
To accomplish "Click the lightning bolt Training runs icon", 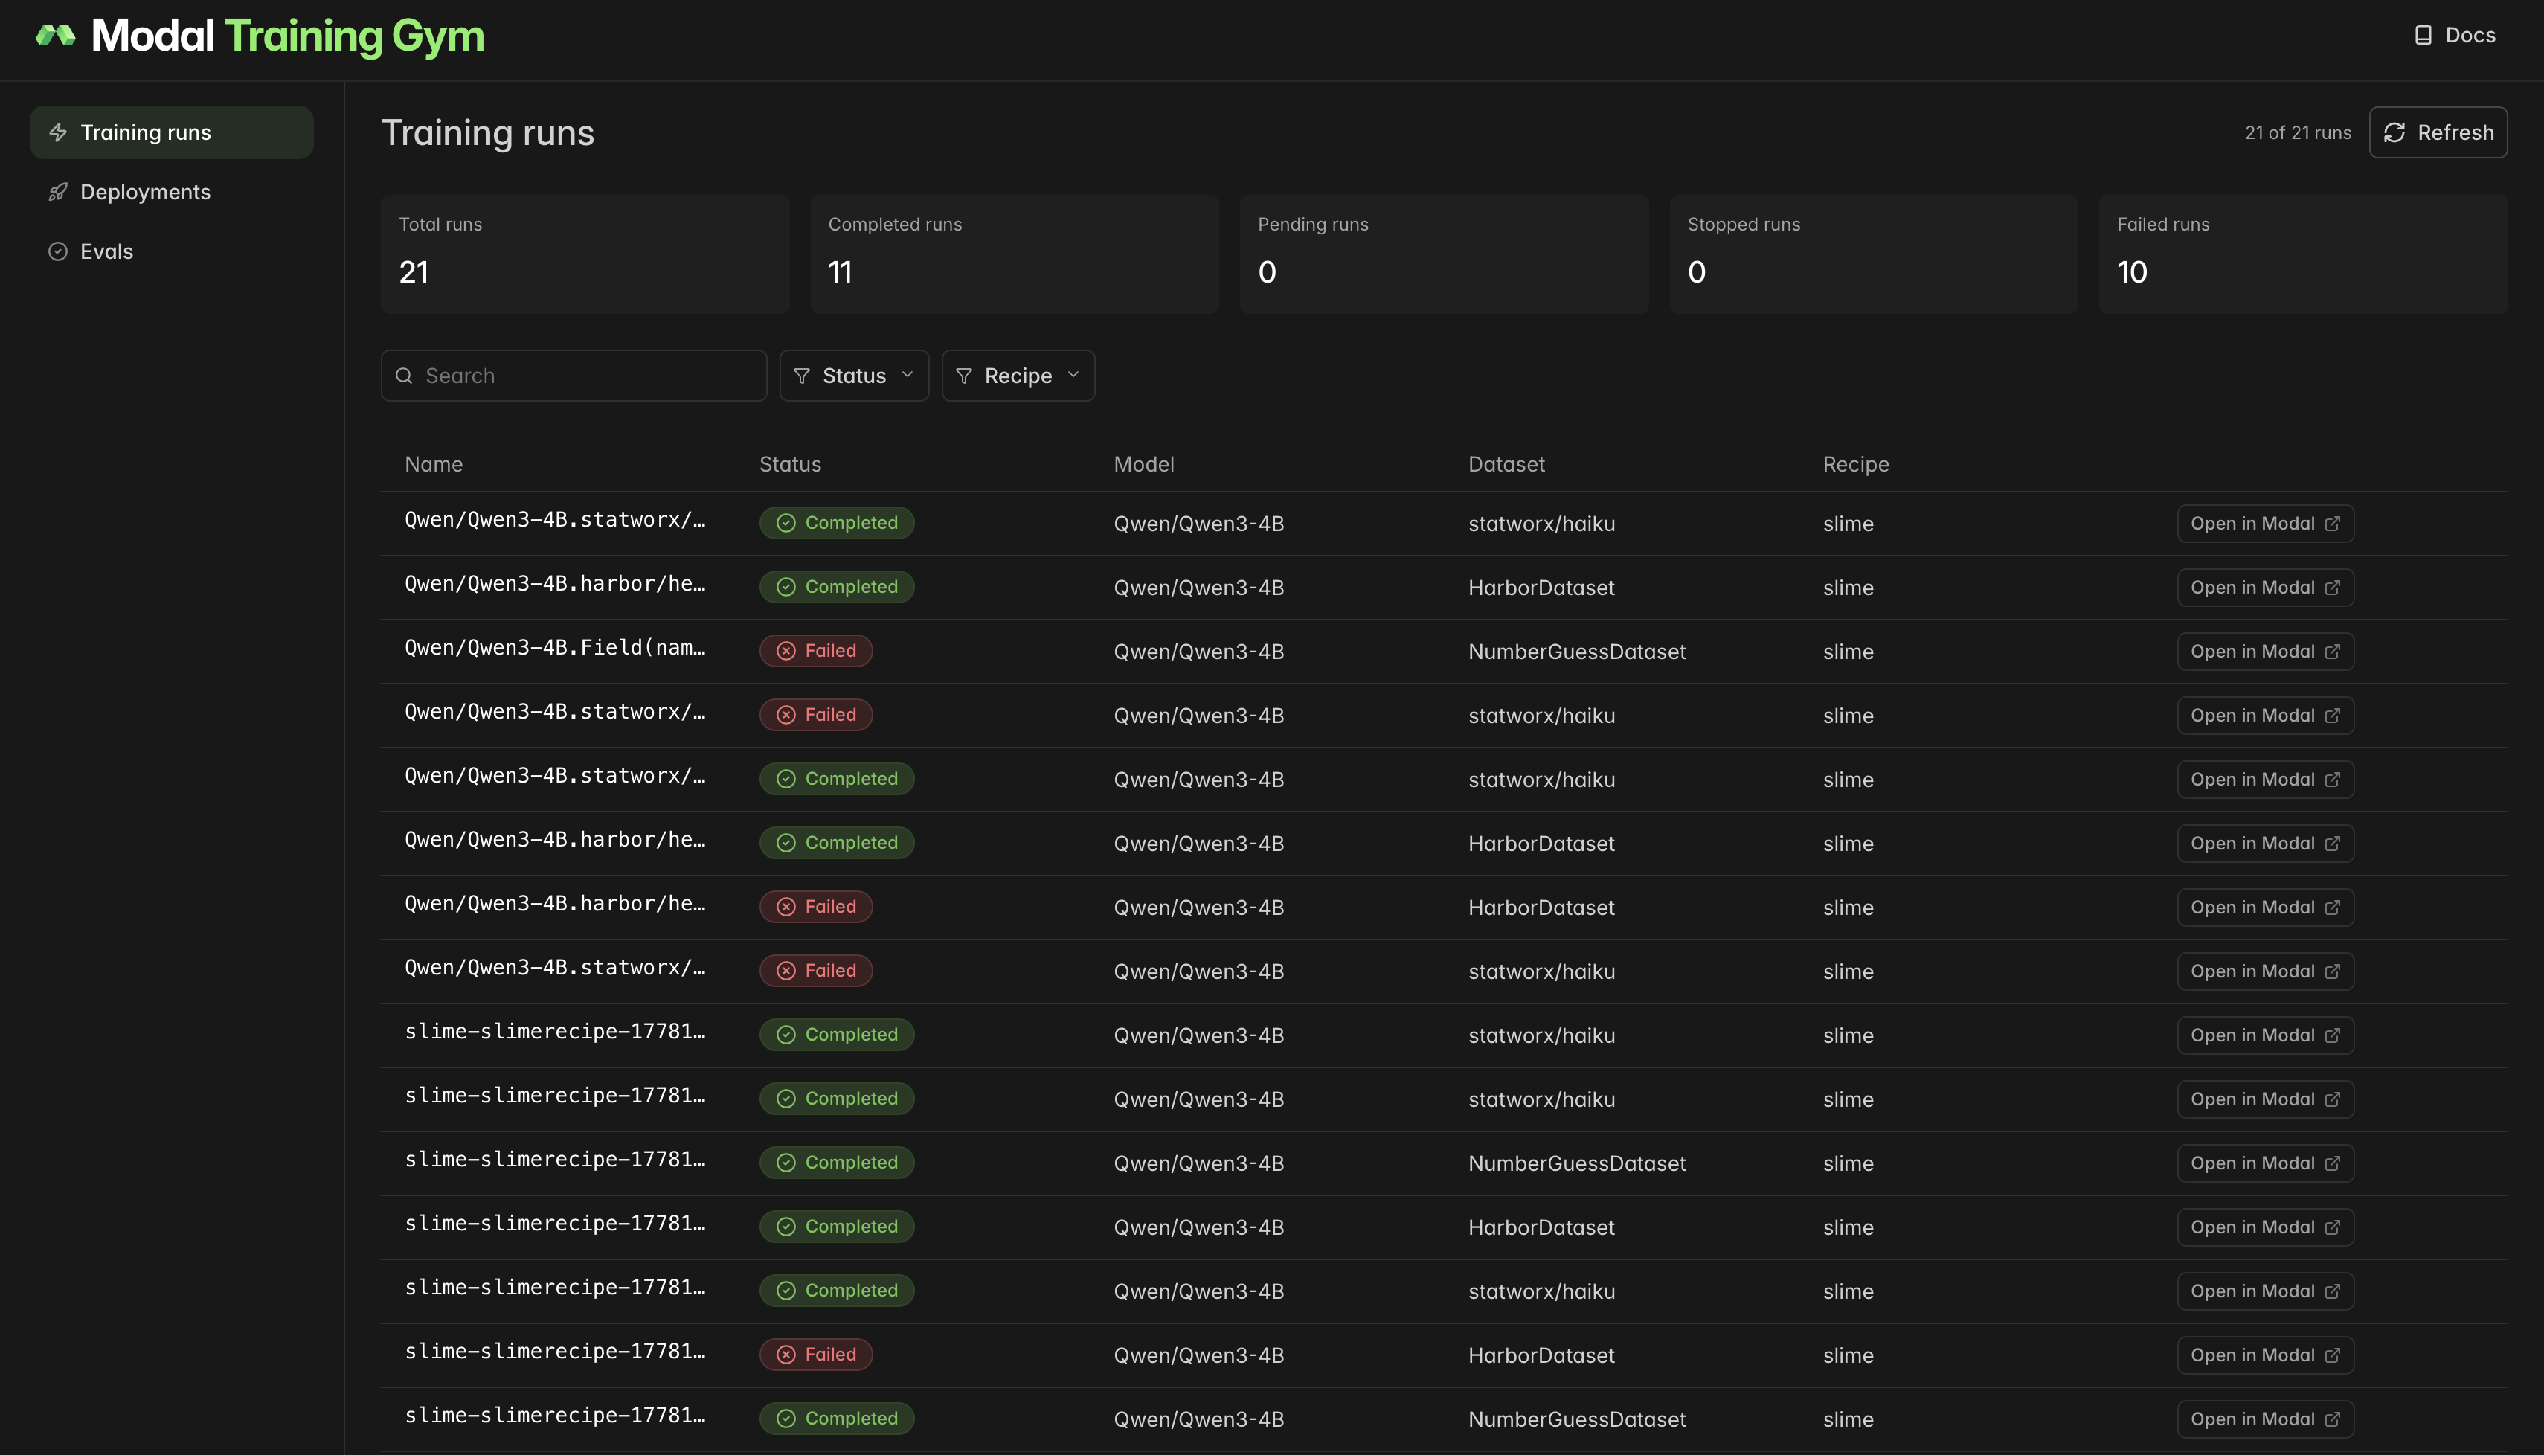I will coord(58,132).
